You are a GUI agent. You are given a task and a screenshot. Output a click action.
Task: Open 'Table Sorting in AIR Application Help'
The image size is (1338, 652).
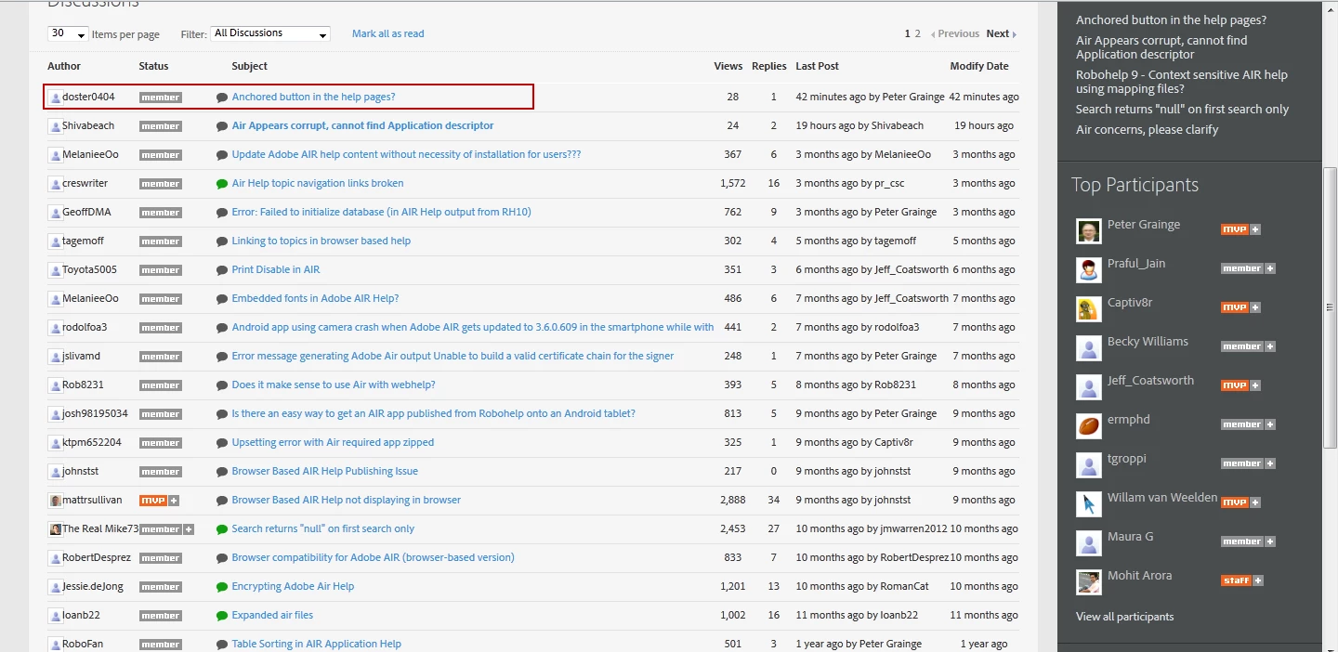(x=317, y=644)
